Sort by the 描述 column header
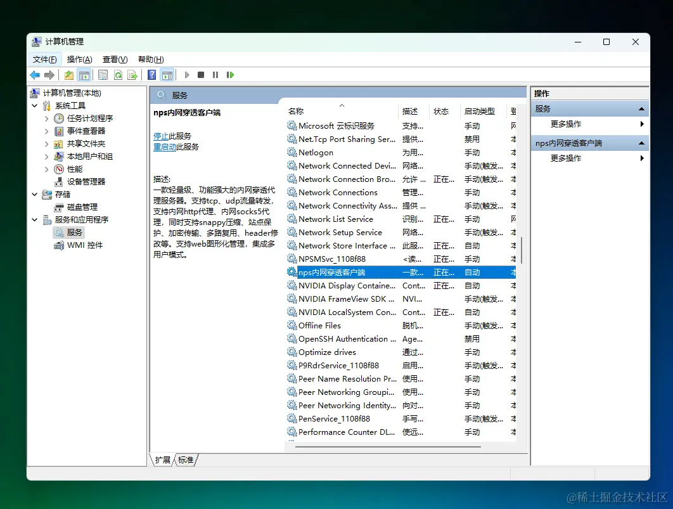The height and width of the screenshot is (509, 673). pos(414,111)
